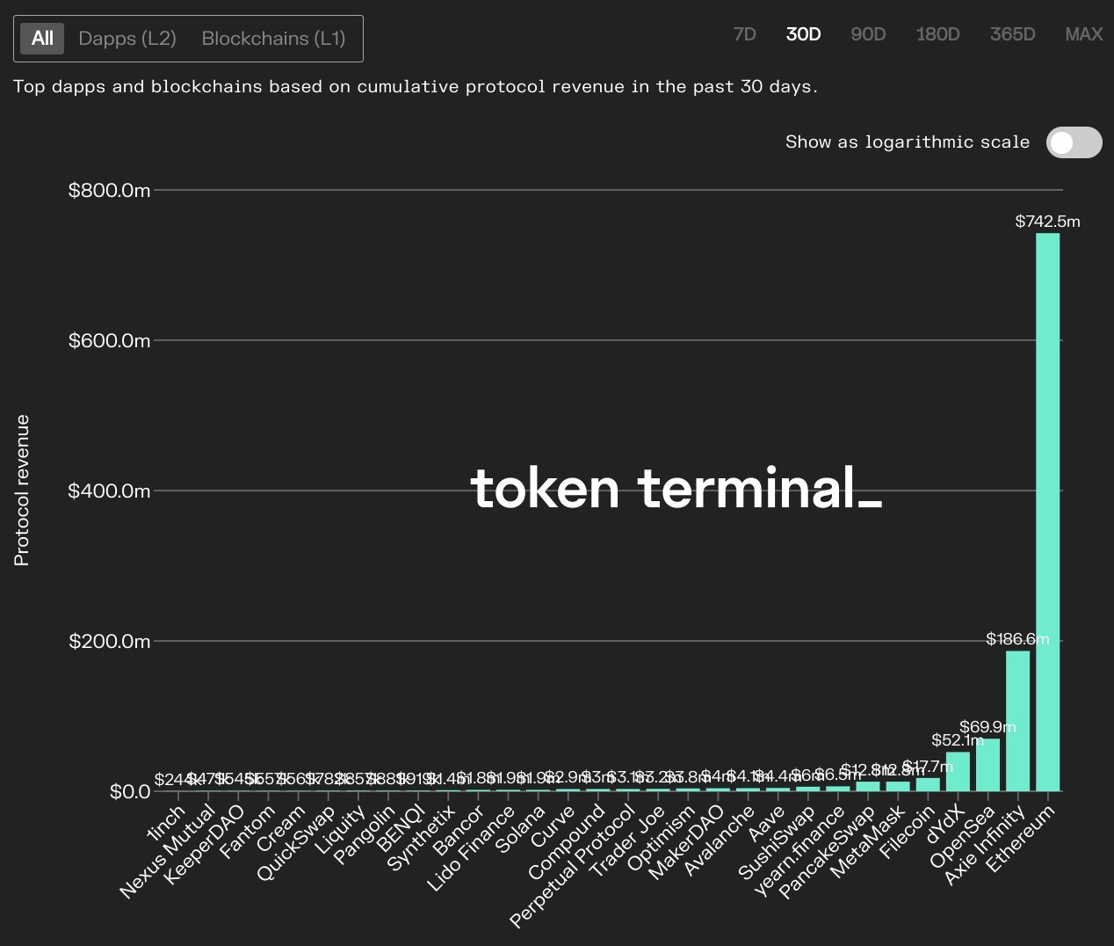Click the PancakeSwap revenue bar
The width and height of the screenshot is (1114, 946).
(868, 786)
